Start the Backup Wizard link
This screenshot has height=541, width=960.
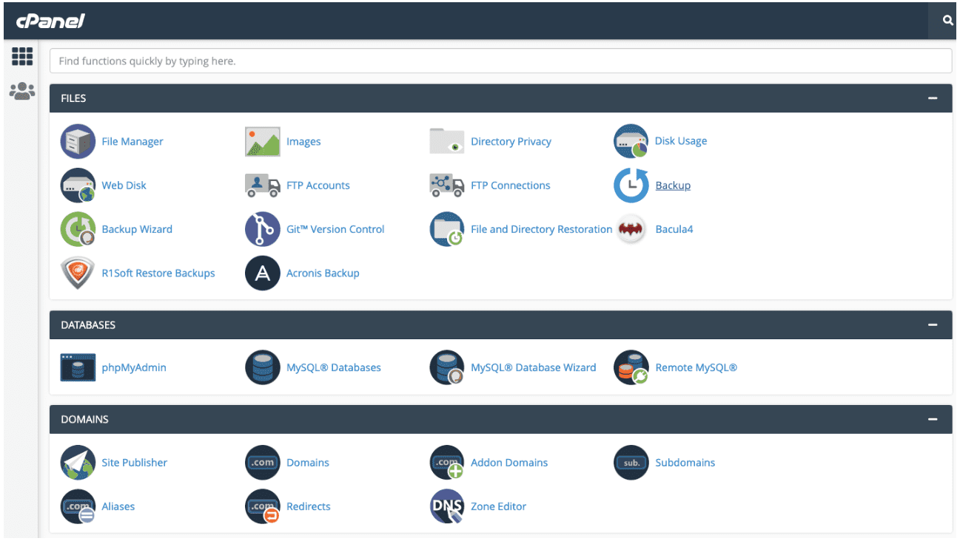coord(137,229)
